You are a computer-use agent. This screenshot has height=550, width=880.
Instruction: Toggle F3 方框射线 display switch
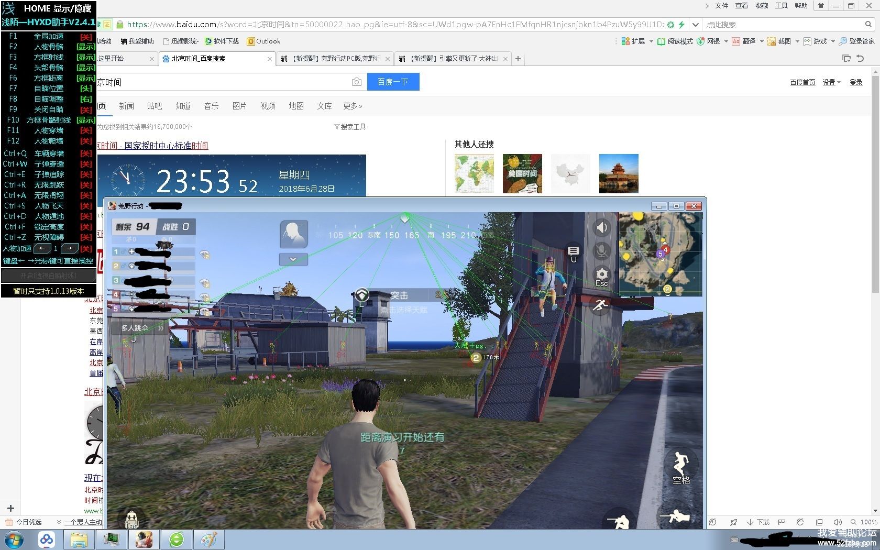pos(86,57)
